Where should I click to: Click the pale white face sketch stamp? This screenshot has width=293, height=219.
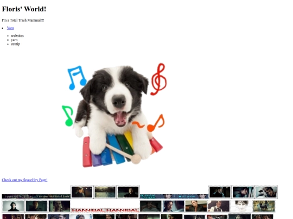pyautogui.click(x=241, y=206)
